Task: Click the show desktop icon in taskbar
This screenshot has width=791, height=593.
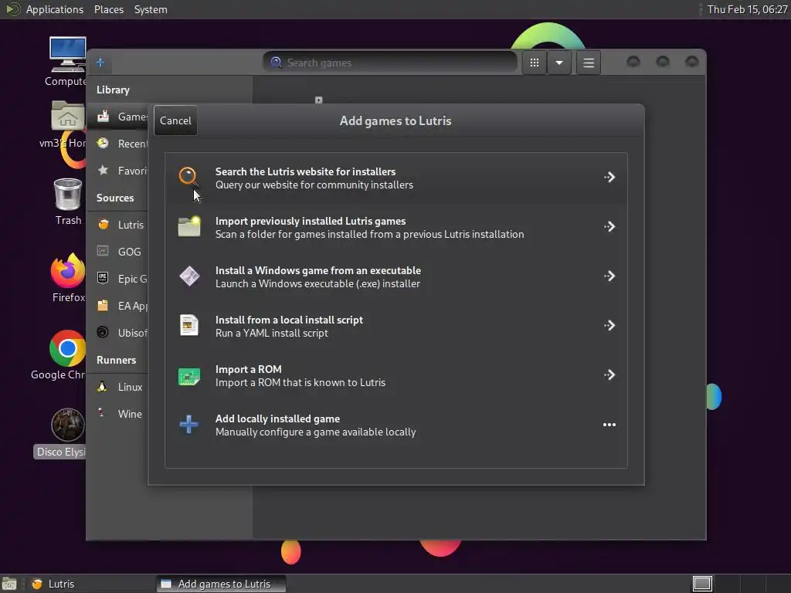Action: 8,584
